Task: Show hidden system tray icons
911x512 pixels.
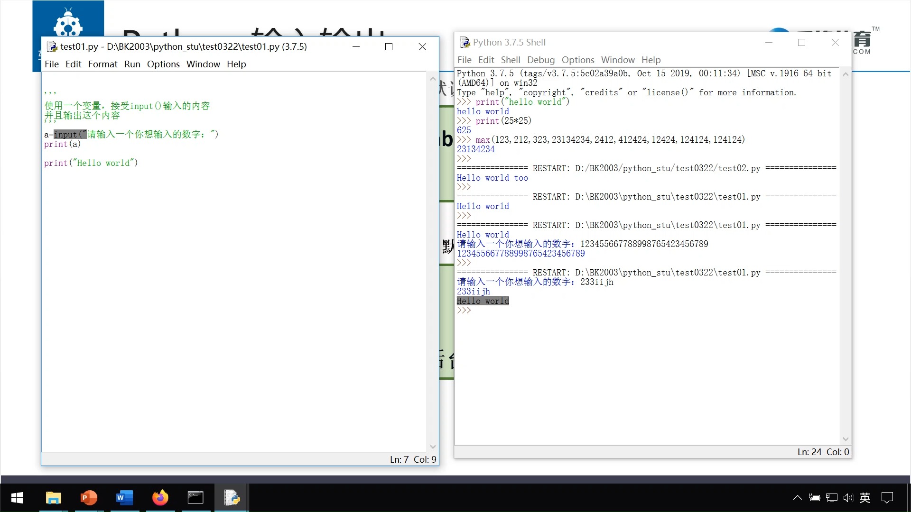Action: coord(797,498)
